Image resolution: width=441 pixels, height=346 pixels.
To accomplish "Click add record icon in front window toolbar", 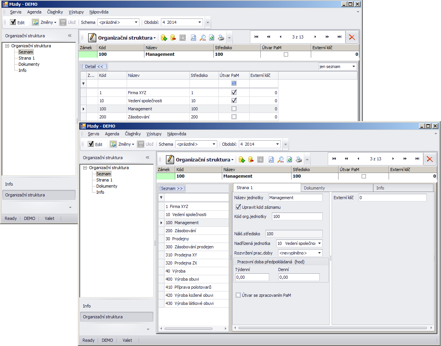I will [242, 159].
